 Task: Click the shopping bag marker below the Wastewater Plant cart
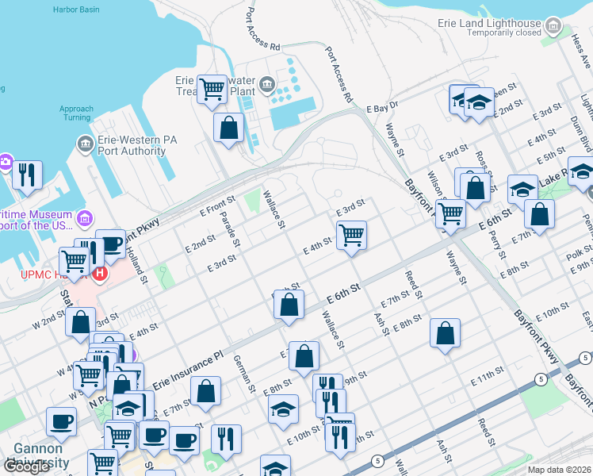[x=229, y=128]
